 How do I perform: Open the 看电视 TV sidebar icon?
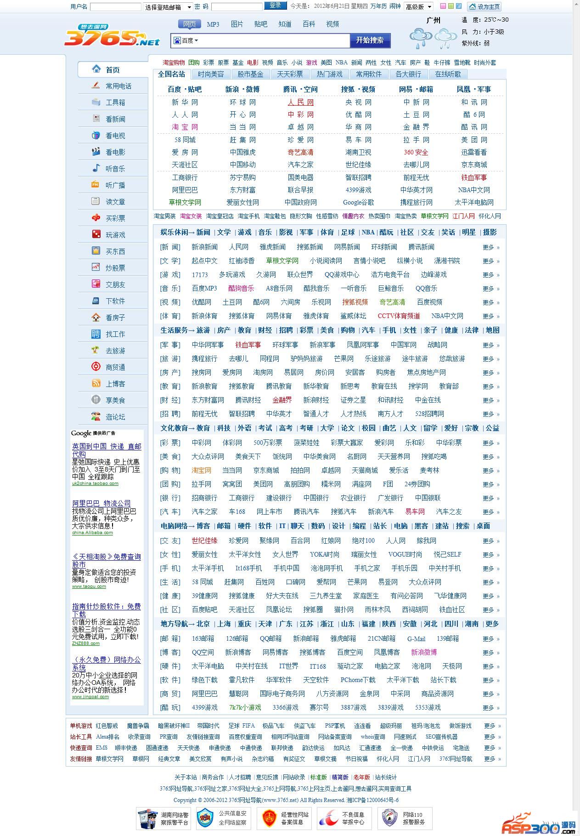pyautogui.click(x=96, y=135)
